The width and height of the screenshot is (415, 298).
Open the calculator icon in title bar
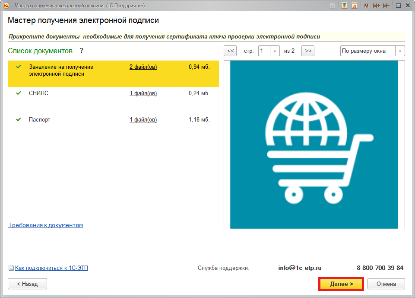[x=345, y=6]
